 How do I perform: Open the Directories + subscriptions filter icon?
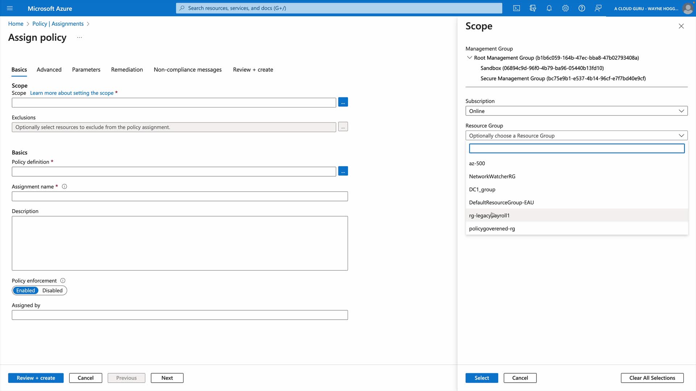(x=533, y=8)
